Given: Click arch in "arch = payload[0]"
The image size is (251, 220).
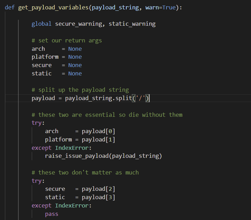Looking at the screenshot, I should (x=52, y=131).
